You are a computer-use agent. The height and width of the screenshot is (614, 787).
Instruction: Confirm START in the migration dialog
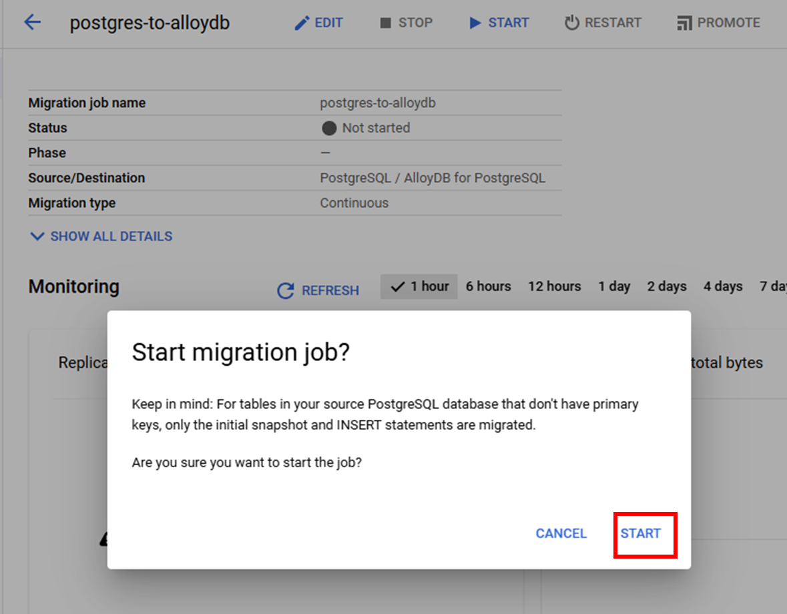point(640,533)
